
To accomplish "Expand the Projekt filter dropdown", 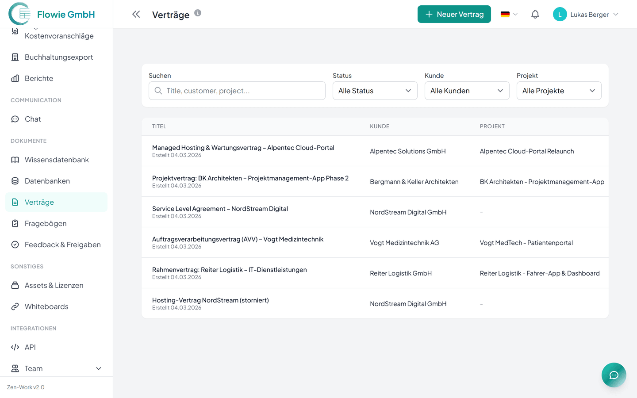I will 559,90.
